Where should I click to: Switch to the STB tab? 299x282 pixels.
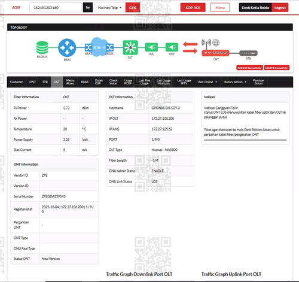pyautogui.click(x=45, y=82)
